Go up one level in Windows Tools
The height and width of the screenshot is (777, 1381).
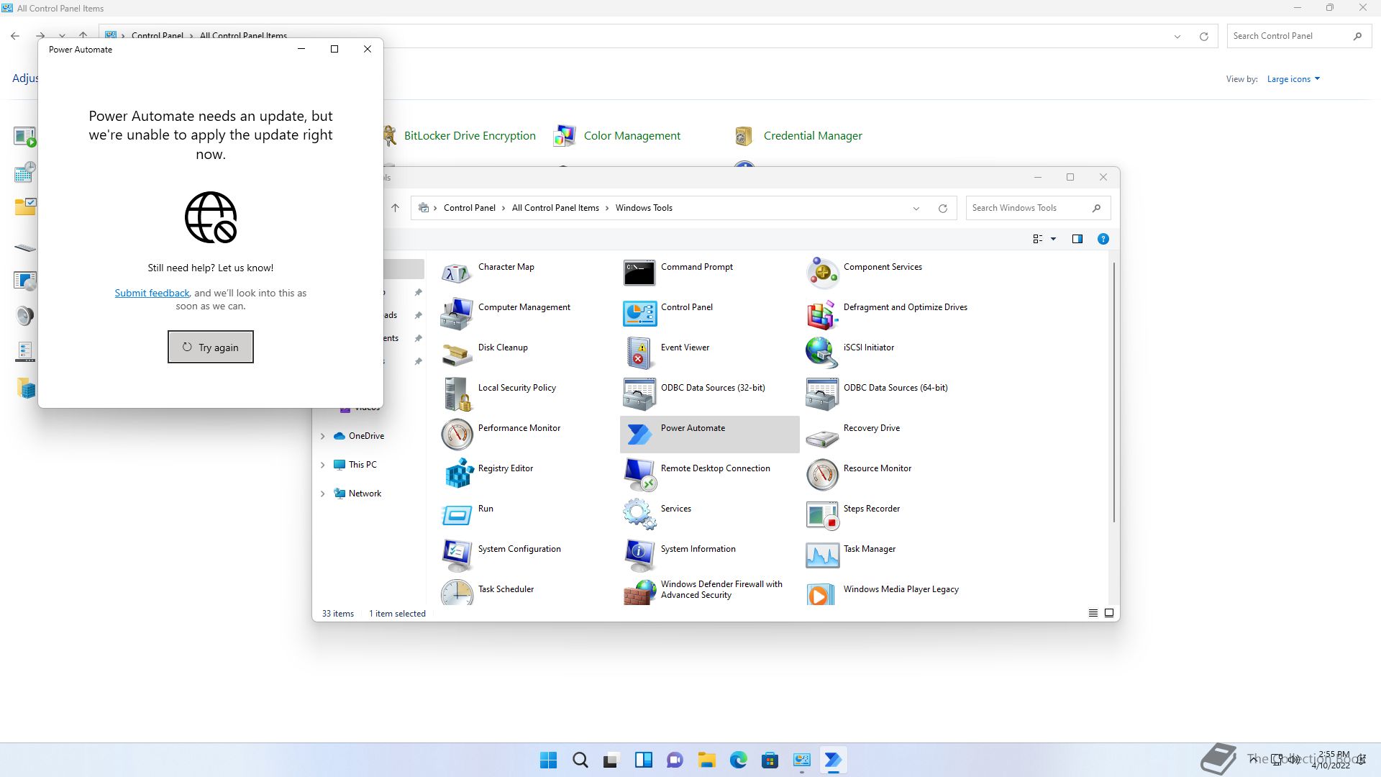[x=395, y=208]
